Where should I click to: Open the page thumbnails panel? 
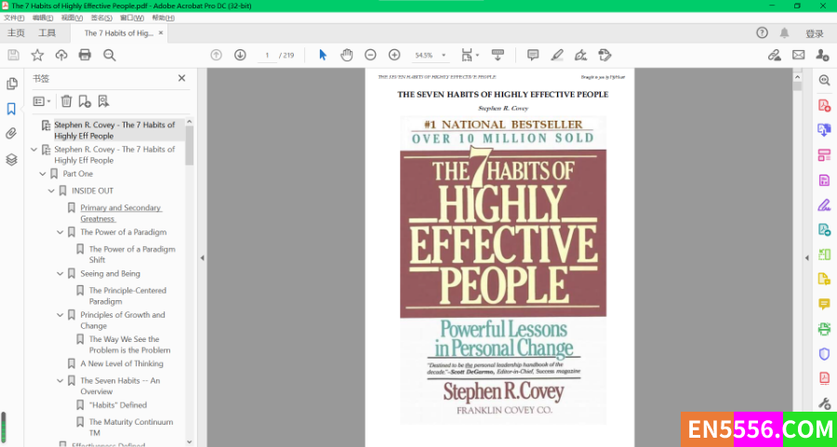point(11,84)
